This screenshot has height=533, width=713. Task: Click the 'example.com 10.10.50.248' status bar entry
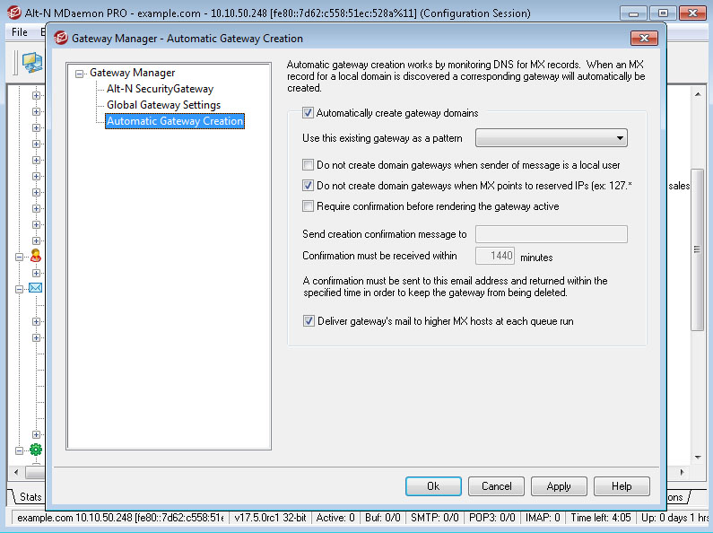coord(120,518)
